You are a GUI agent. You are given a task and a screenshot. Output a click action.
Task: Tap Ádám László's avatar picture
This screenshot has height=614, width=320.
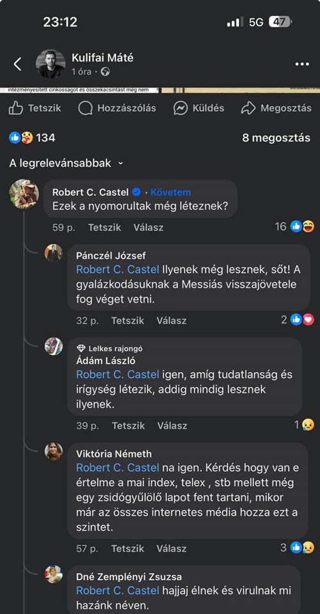54,346
